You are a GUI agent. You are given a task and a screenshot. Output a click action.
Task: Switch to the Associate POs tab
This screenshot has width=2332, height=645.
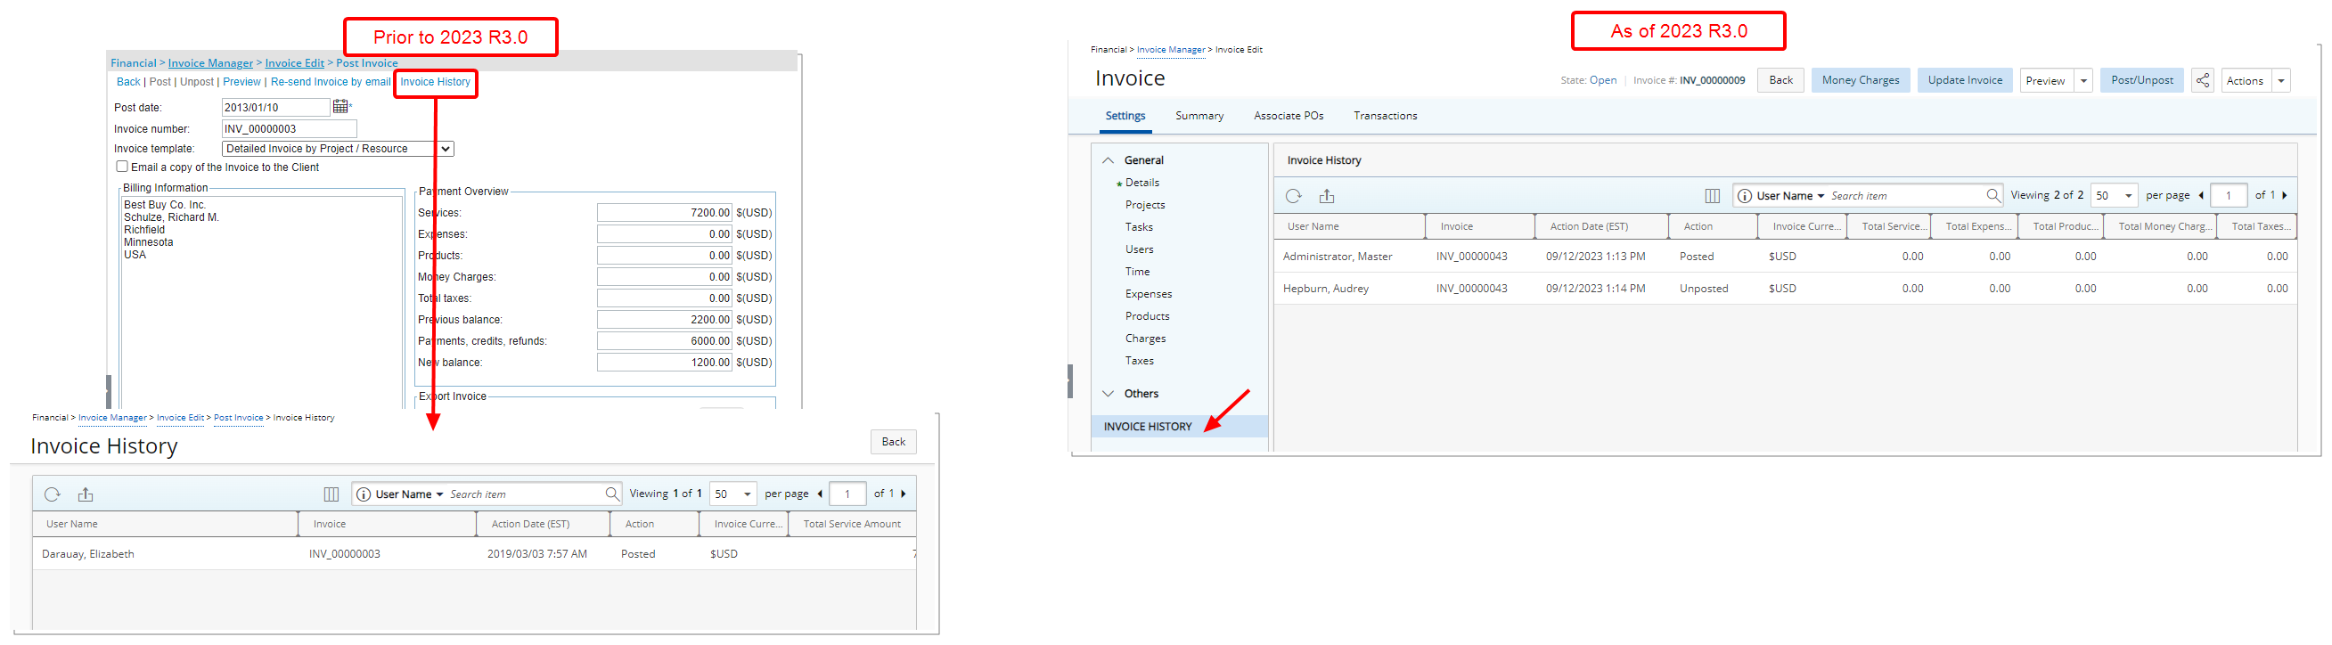pyautogui.click(x=1289, y=116)
